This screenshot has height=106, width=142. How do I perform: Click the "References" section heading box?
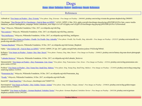[71, 13]
